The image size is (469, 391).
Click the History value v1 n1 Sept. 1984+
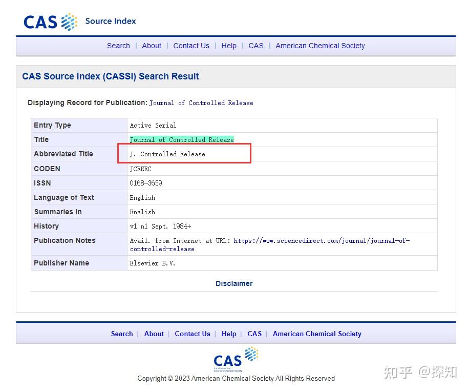click(x=160, y=227)
